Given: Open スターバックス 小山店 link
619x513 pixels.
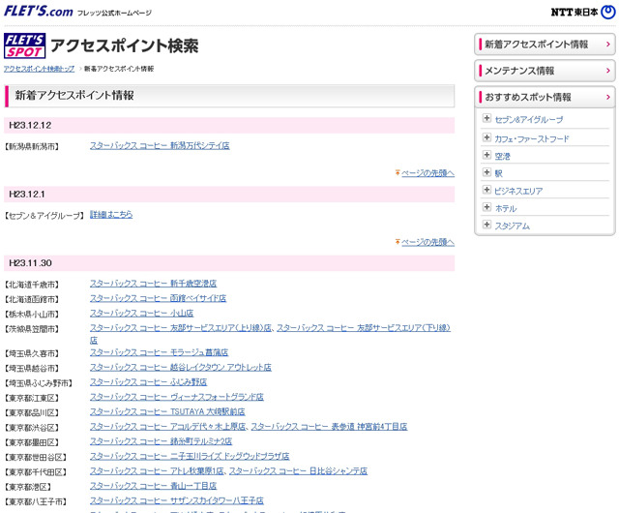Looking at the screenshot, I should (142, 313).
